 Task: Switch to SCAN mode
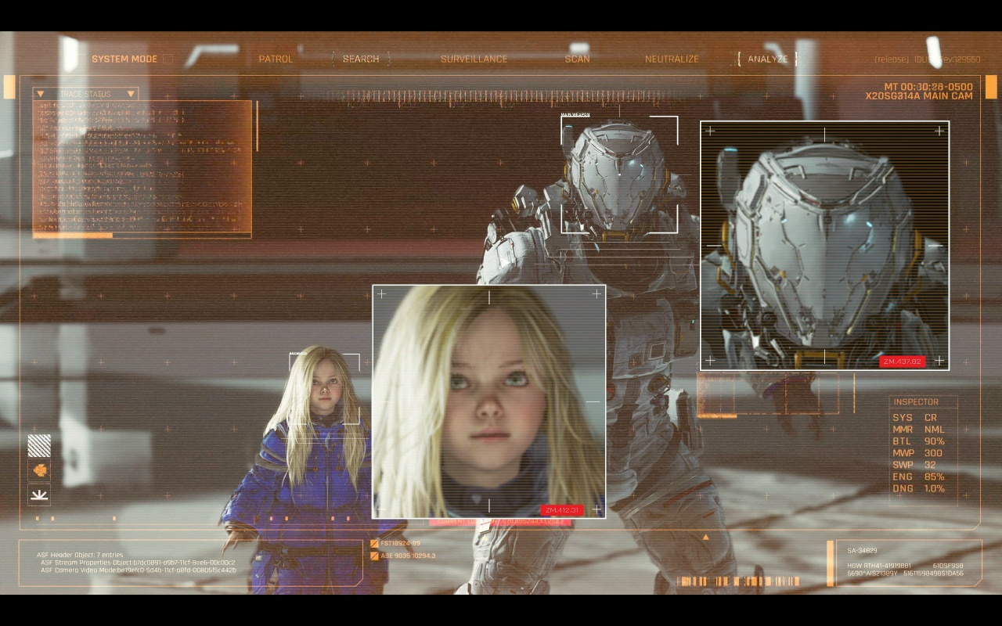coord(578,59)
